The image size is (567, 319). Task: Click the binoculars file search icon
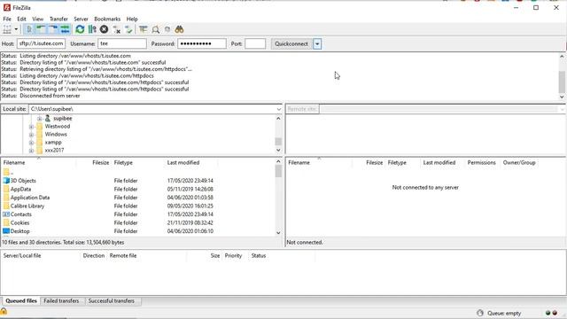pyautogui.click(x=179, y=29)
